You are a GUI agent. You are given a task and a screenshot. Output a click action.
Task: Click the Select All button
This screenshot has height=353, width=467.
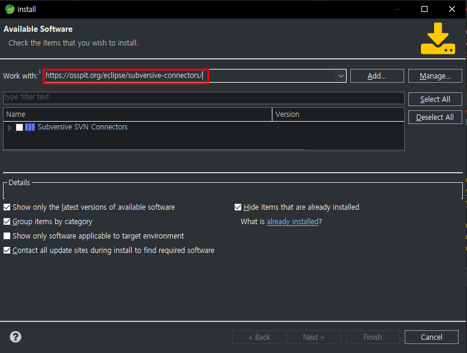tap(435, 99)
